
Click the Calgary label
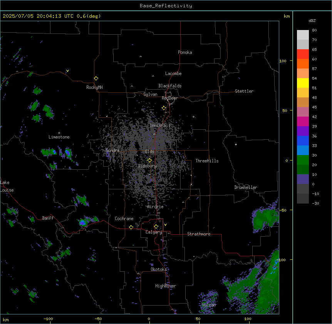point(154,232)
